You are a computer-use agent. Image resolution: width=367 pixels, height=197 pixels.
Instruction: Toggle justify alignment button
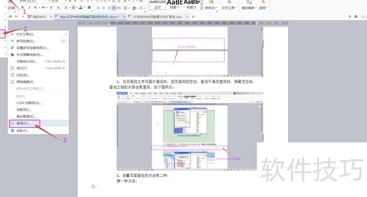pyautogui.click(x=114, y=8)
